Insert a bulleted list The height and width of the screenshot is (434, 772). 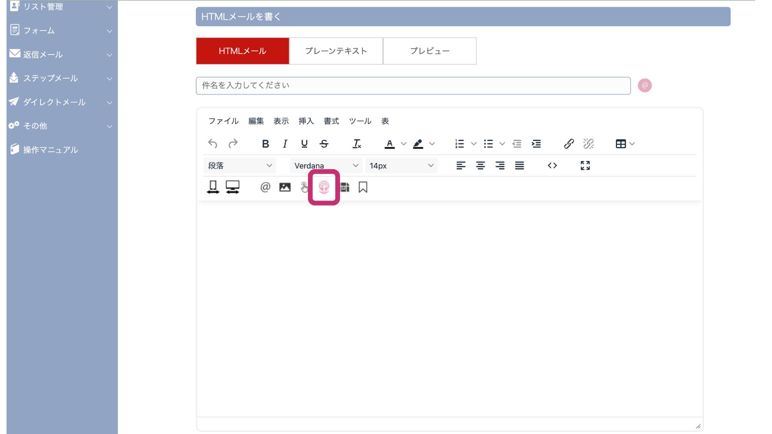[x=488, y=143]
